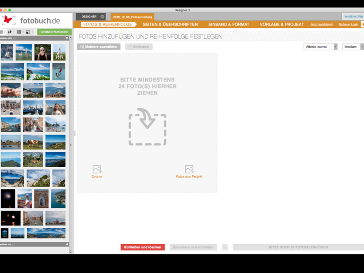Select the grazing cow thumbnail
Image resolution: width=364 pixels, height=273 pixels.
click(x=33, y=142)
